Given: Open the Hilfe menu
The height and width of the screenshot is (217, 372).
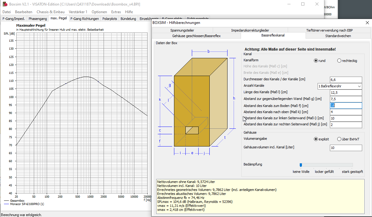Looking at the screenshot, I should tap(129, 12).
